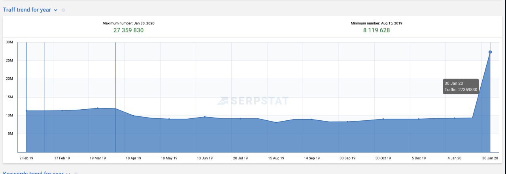Select the 15 Aug 19 minimum data point

pos(276,122)
